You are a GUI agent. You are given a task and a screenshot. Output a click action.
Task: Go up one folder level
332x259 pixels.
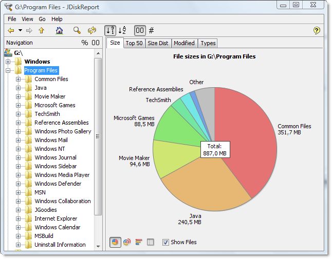coord(41,31)
